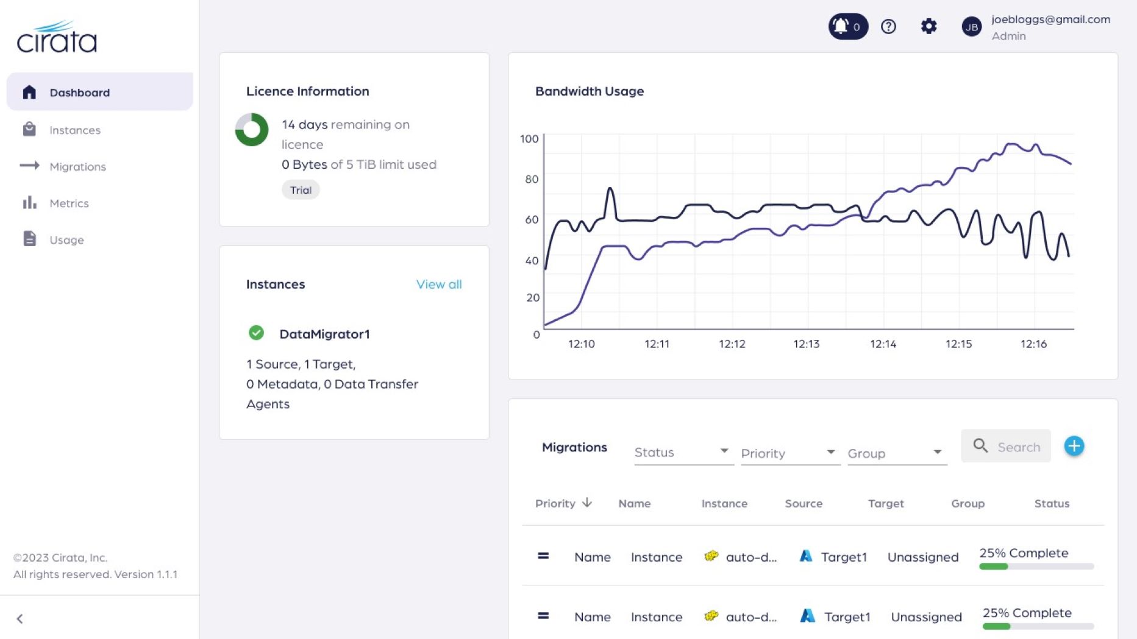Click the first migration's priority handle icon
The image size is (1137, 639).
coord(543,556)
